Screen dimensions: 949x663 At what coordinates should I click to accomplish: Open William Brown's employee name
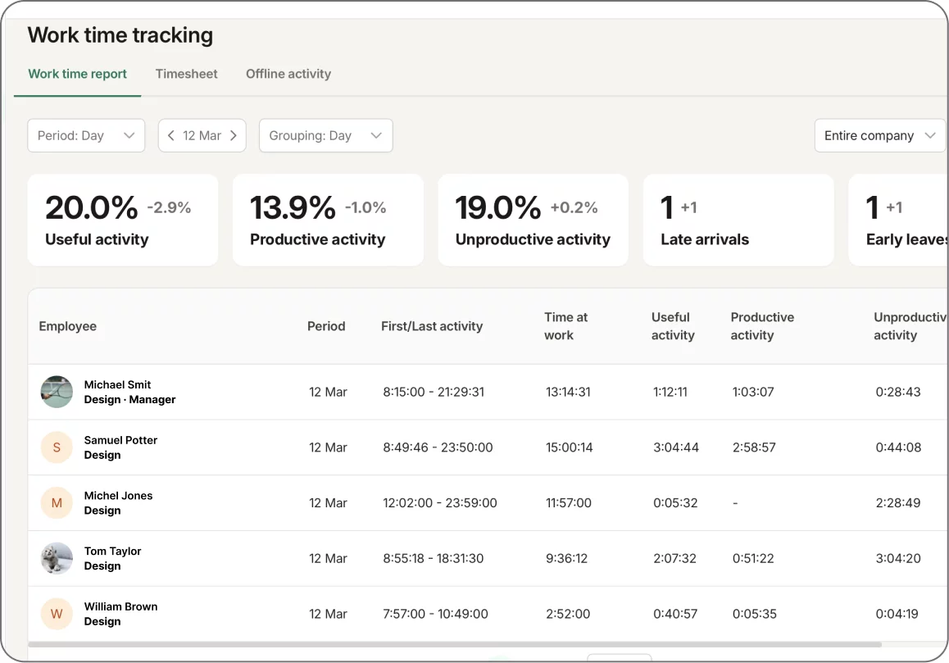point(120,606)
